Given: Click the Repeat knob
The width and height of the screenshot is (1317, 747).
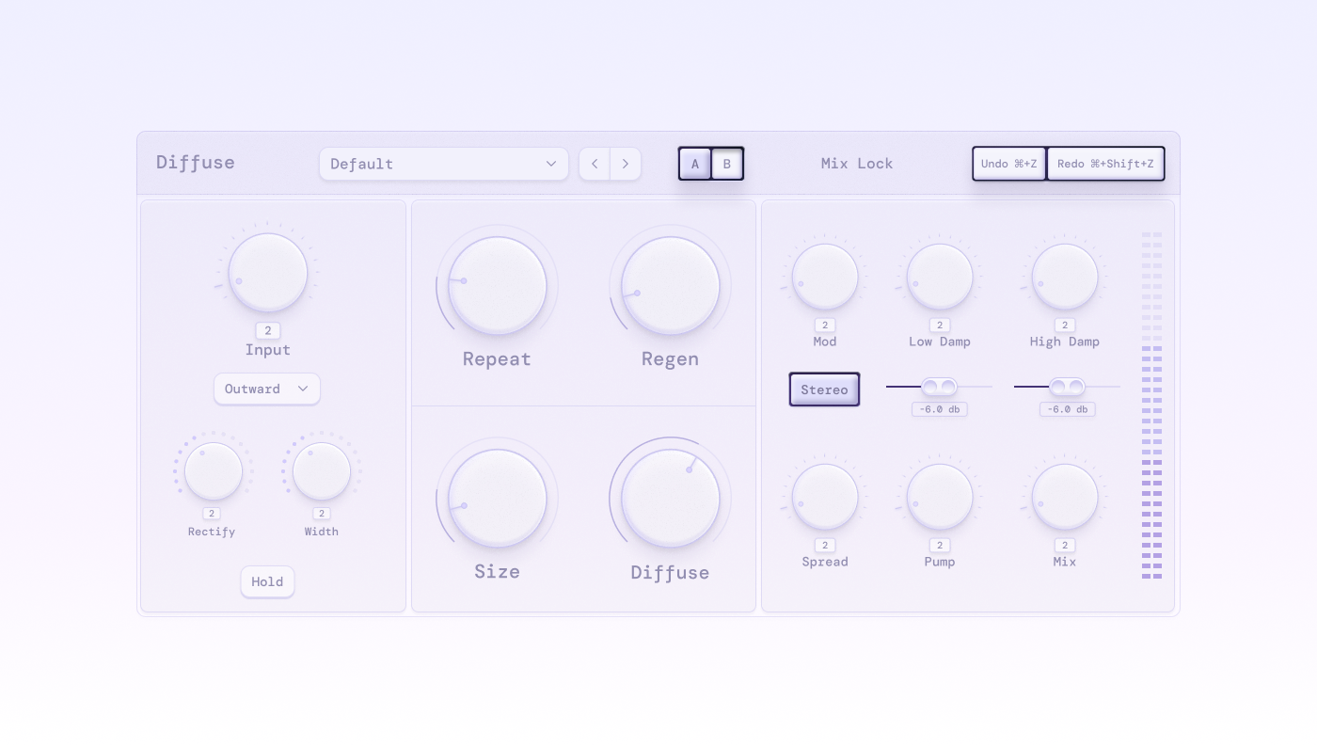Looking at the screenshot, I should (x=498, y=286).
